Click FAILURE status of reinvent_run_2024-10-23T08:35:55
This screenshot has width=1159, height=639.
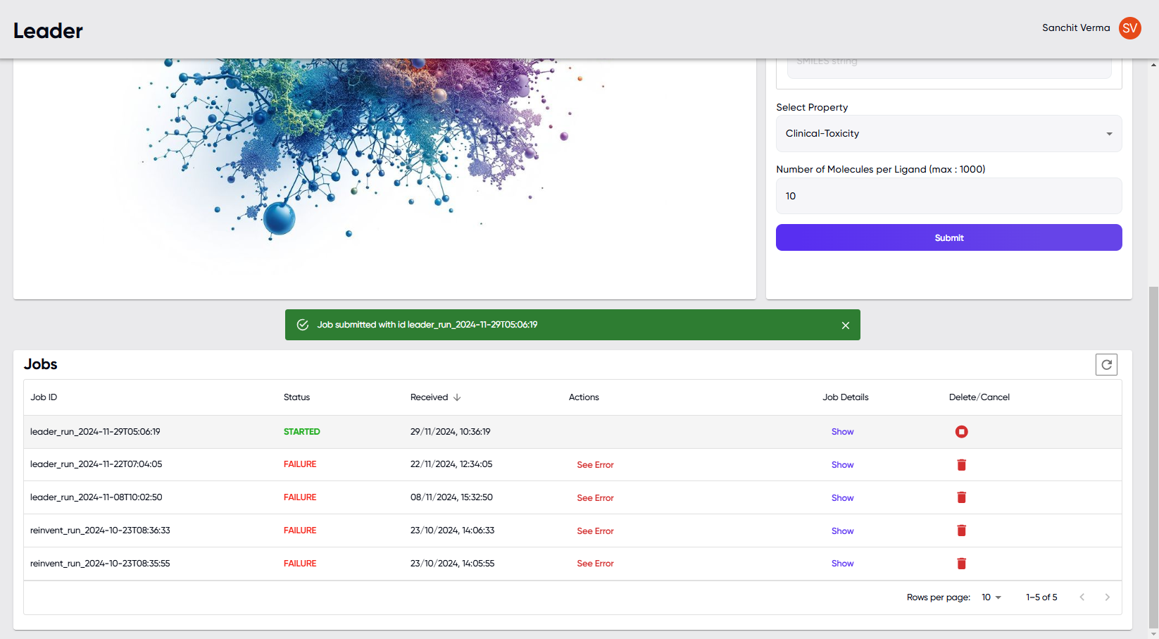coord(300,564)
